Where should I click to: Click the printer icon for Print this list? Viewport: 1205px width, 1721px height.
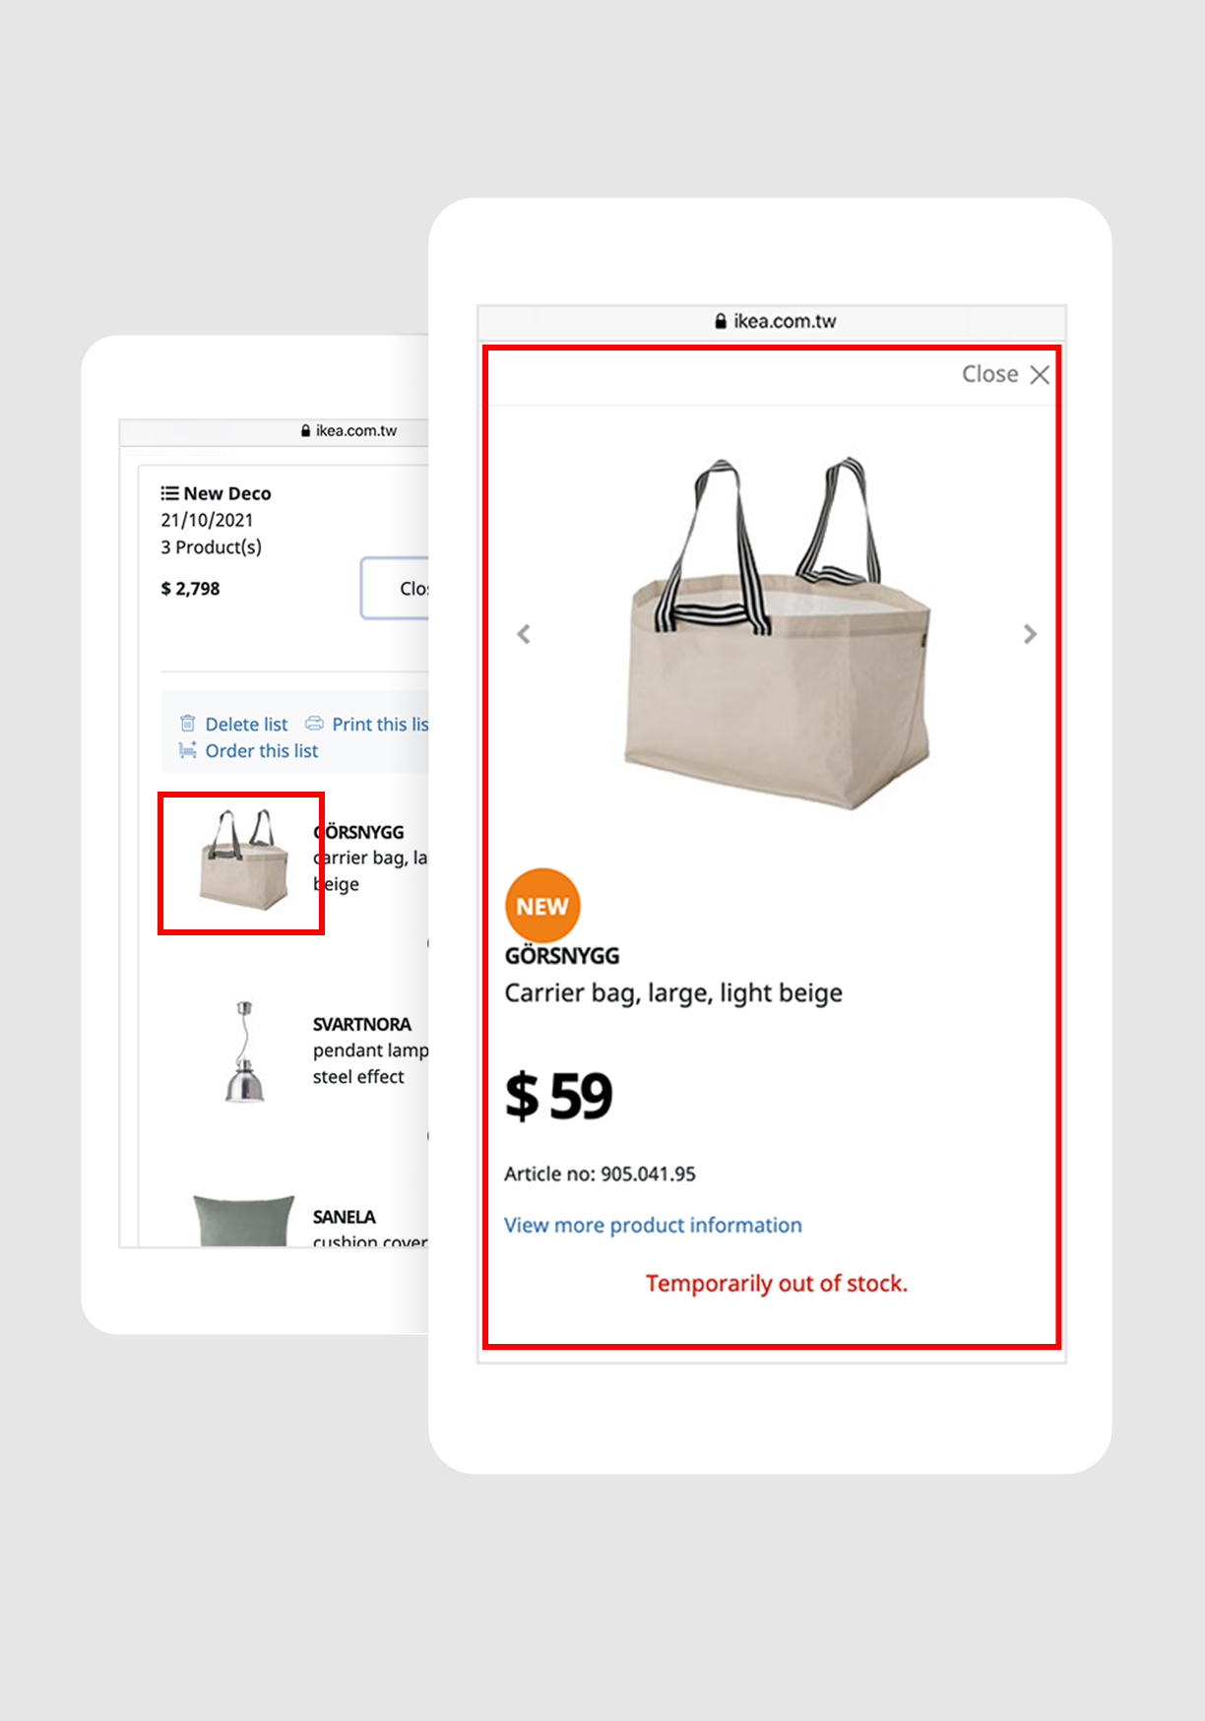pos(314,724)
